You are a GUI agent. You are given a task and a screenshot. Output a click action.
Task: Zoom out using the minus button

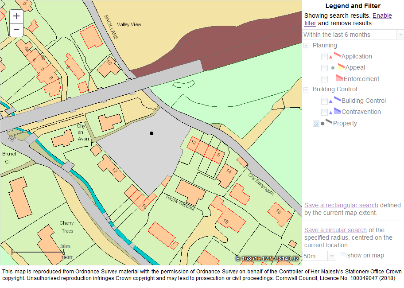16,30
